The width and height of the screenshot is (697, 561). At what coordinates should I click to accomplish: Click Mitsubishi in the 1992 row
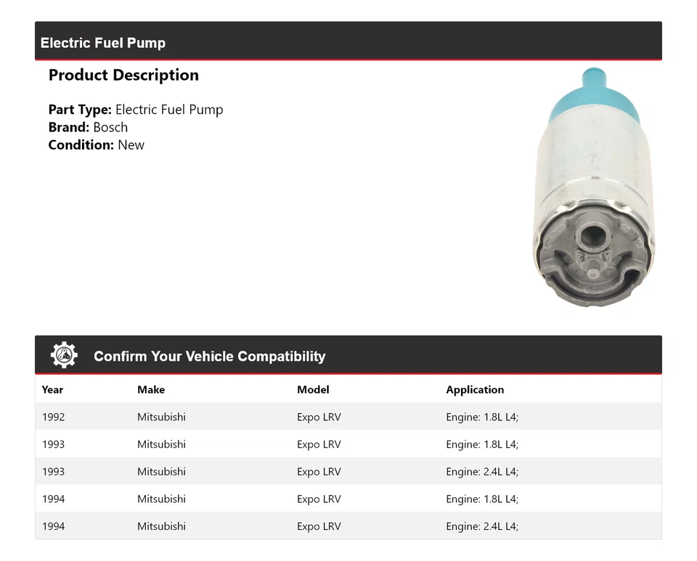click(161, 417)
